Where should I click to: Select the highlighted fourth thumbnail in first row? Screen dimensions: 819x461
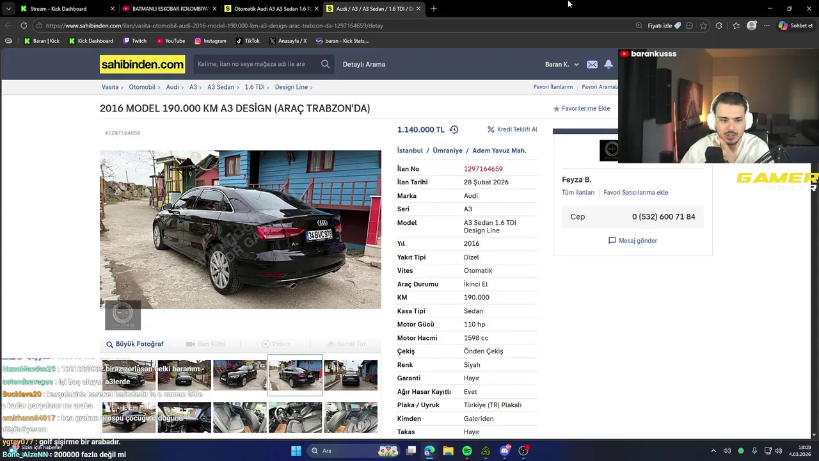click(295, 375)
